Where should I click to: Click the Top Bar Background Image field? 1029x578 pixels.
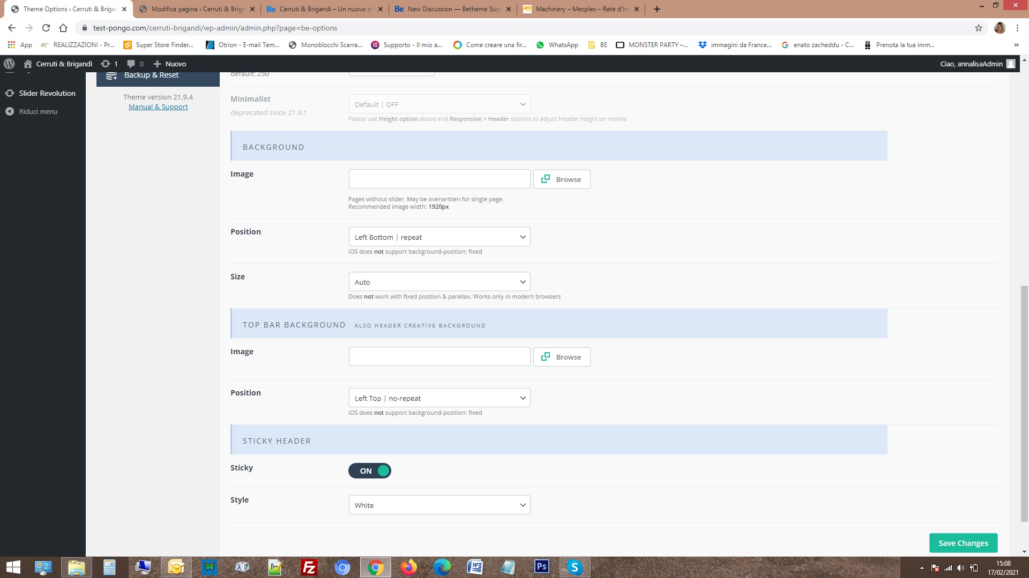point(439,356)
